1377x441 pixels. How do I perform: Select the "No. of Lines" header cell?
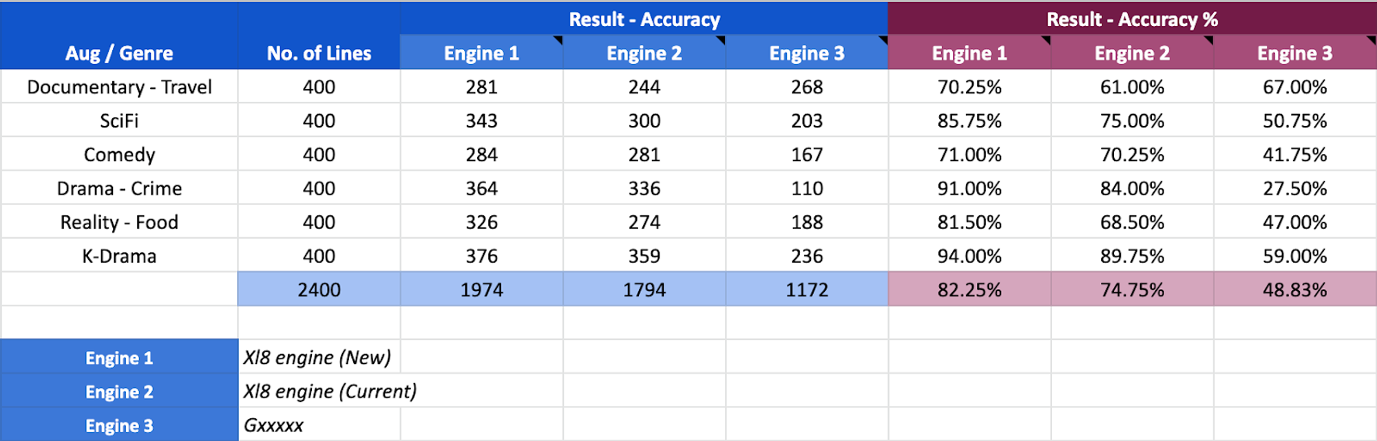tap(319, 53)
